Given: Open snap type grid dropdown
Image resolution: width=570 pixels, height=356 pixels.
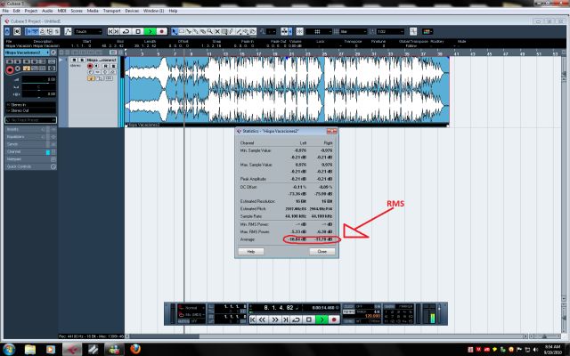Looking at the screenshot, I should 319,32.
